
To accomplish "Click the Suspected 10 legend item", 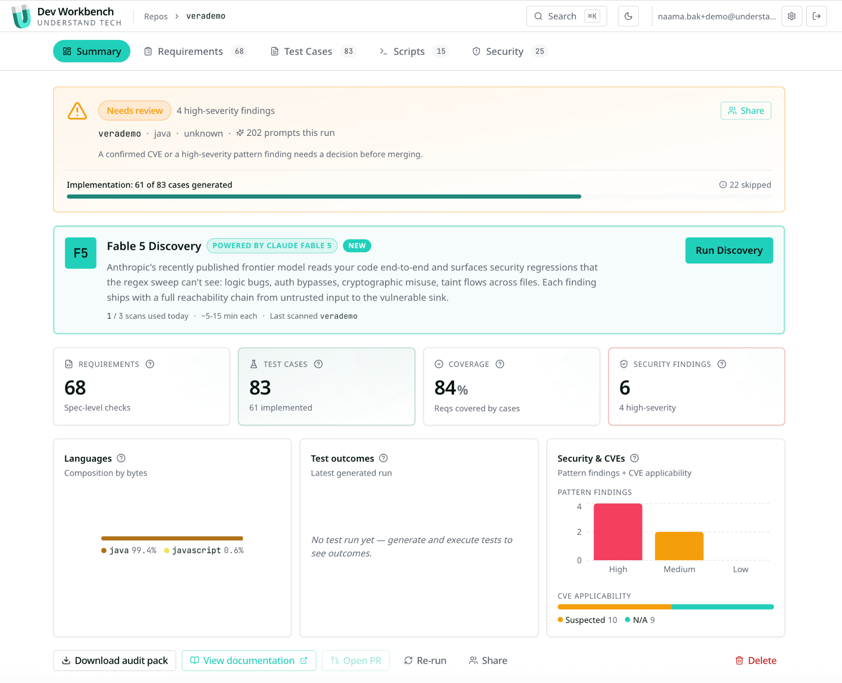I will tap(588, 620).
